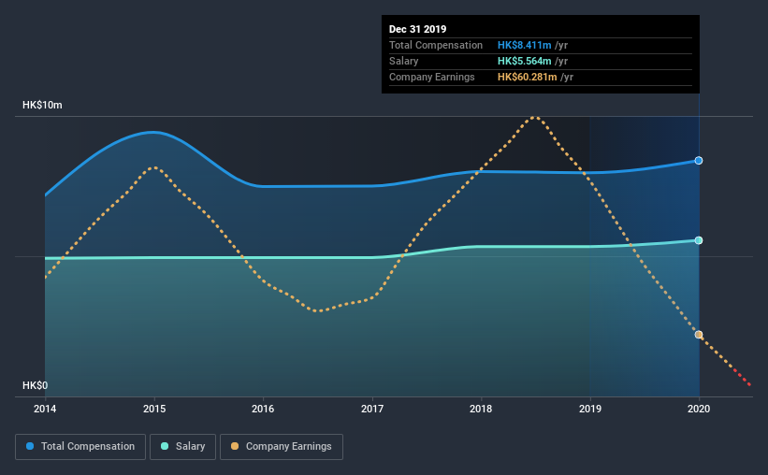The image size is (768, 475).
Task: Toggle the Company Earnings legend button
Action: click(282, 447)
